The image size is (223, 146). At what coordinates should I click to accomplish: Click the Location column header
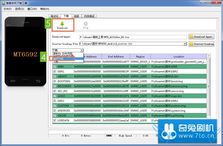179,57
